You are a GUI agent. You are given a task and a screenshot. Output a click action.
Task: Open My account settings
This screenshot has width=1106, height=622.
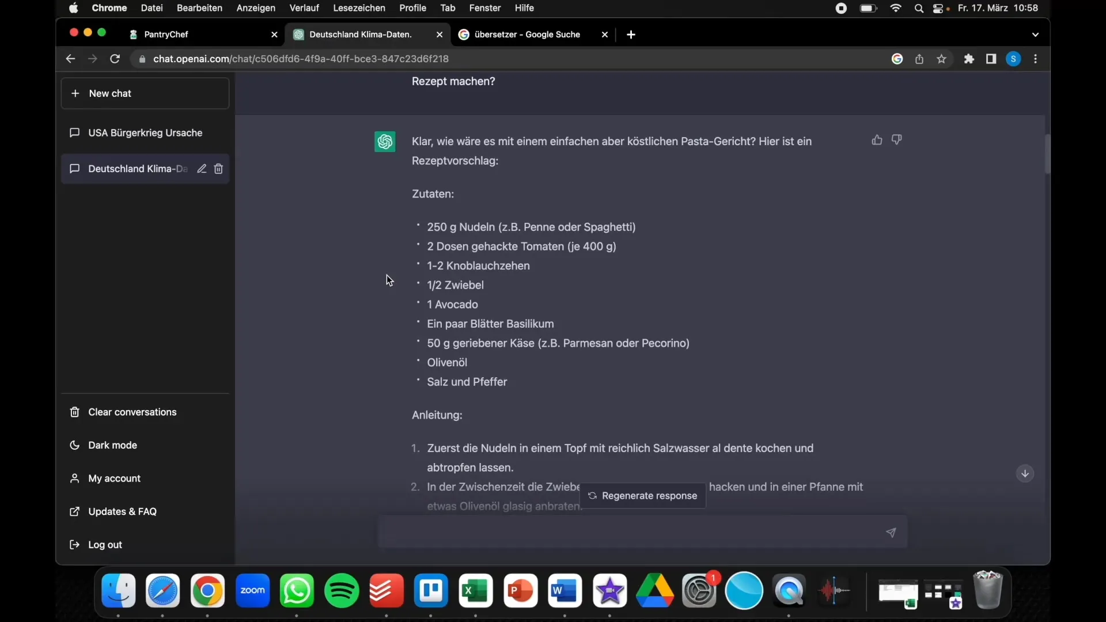click(x=115, y=477)
